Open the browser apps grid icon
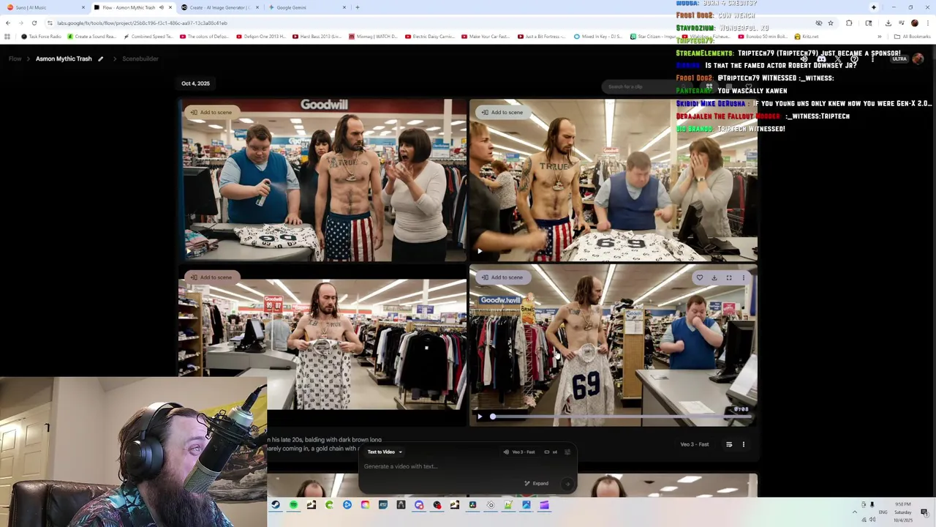Screen dimensions: 936x527 click(7, 37)
